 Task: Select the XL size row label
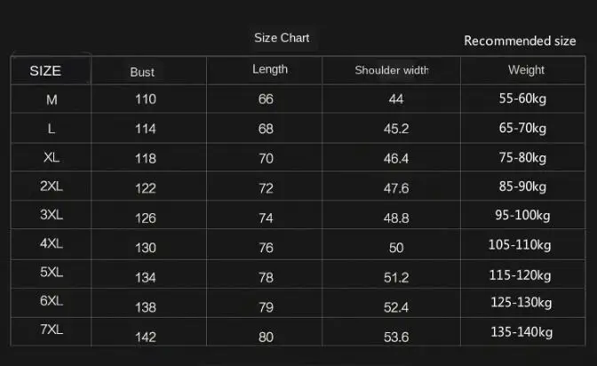point(52,157)
